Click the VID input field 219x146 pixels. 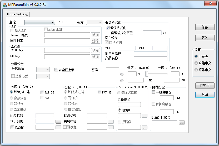pos(128,48)
